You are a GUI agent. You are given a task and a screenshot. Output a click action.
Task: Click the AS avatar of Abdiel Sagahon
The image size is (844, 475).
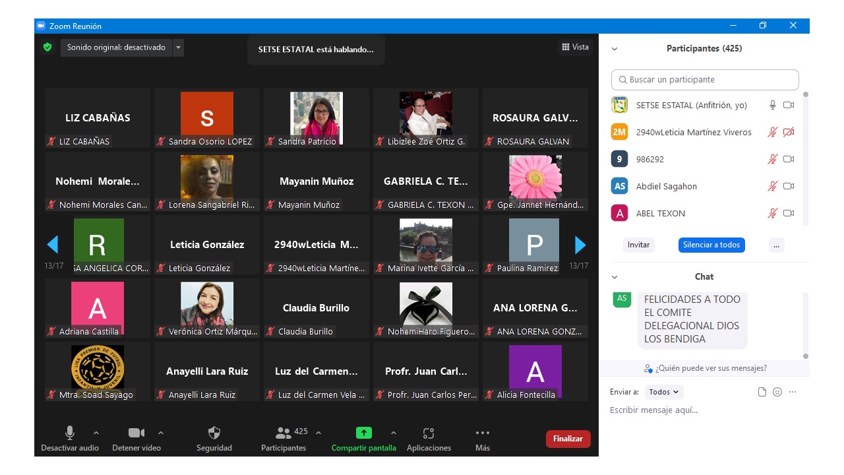pos(619,186)
